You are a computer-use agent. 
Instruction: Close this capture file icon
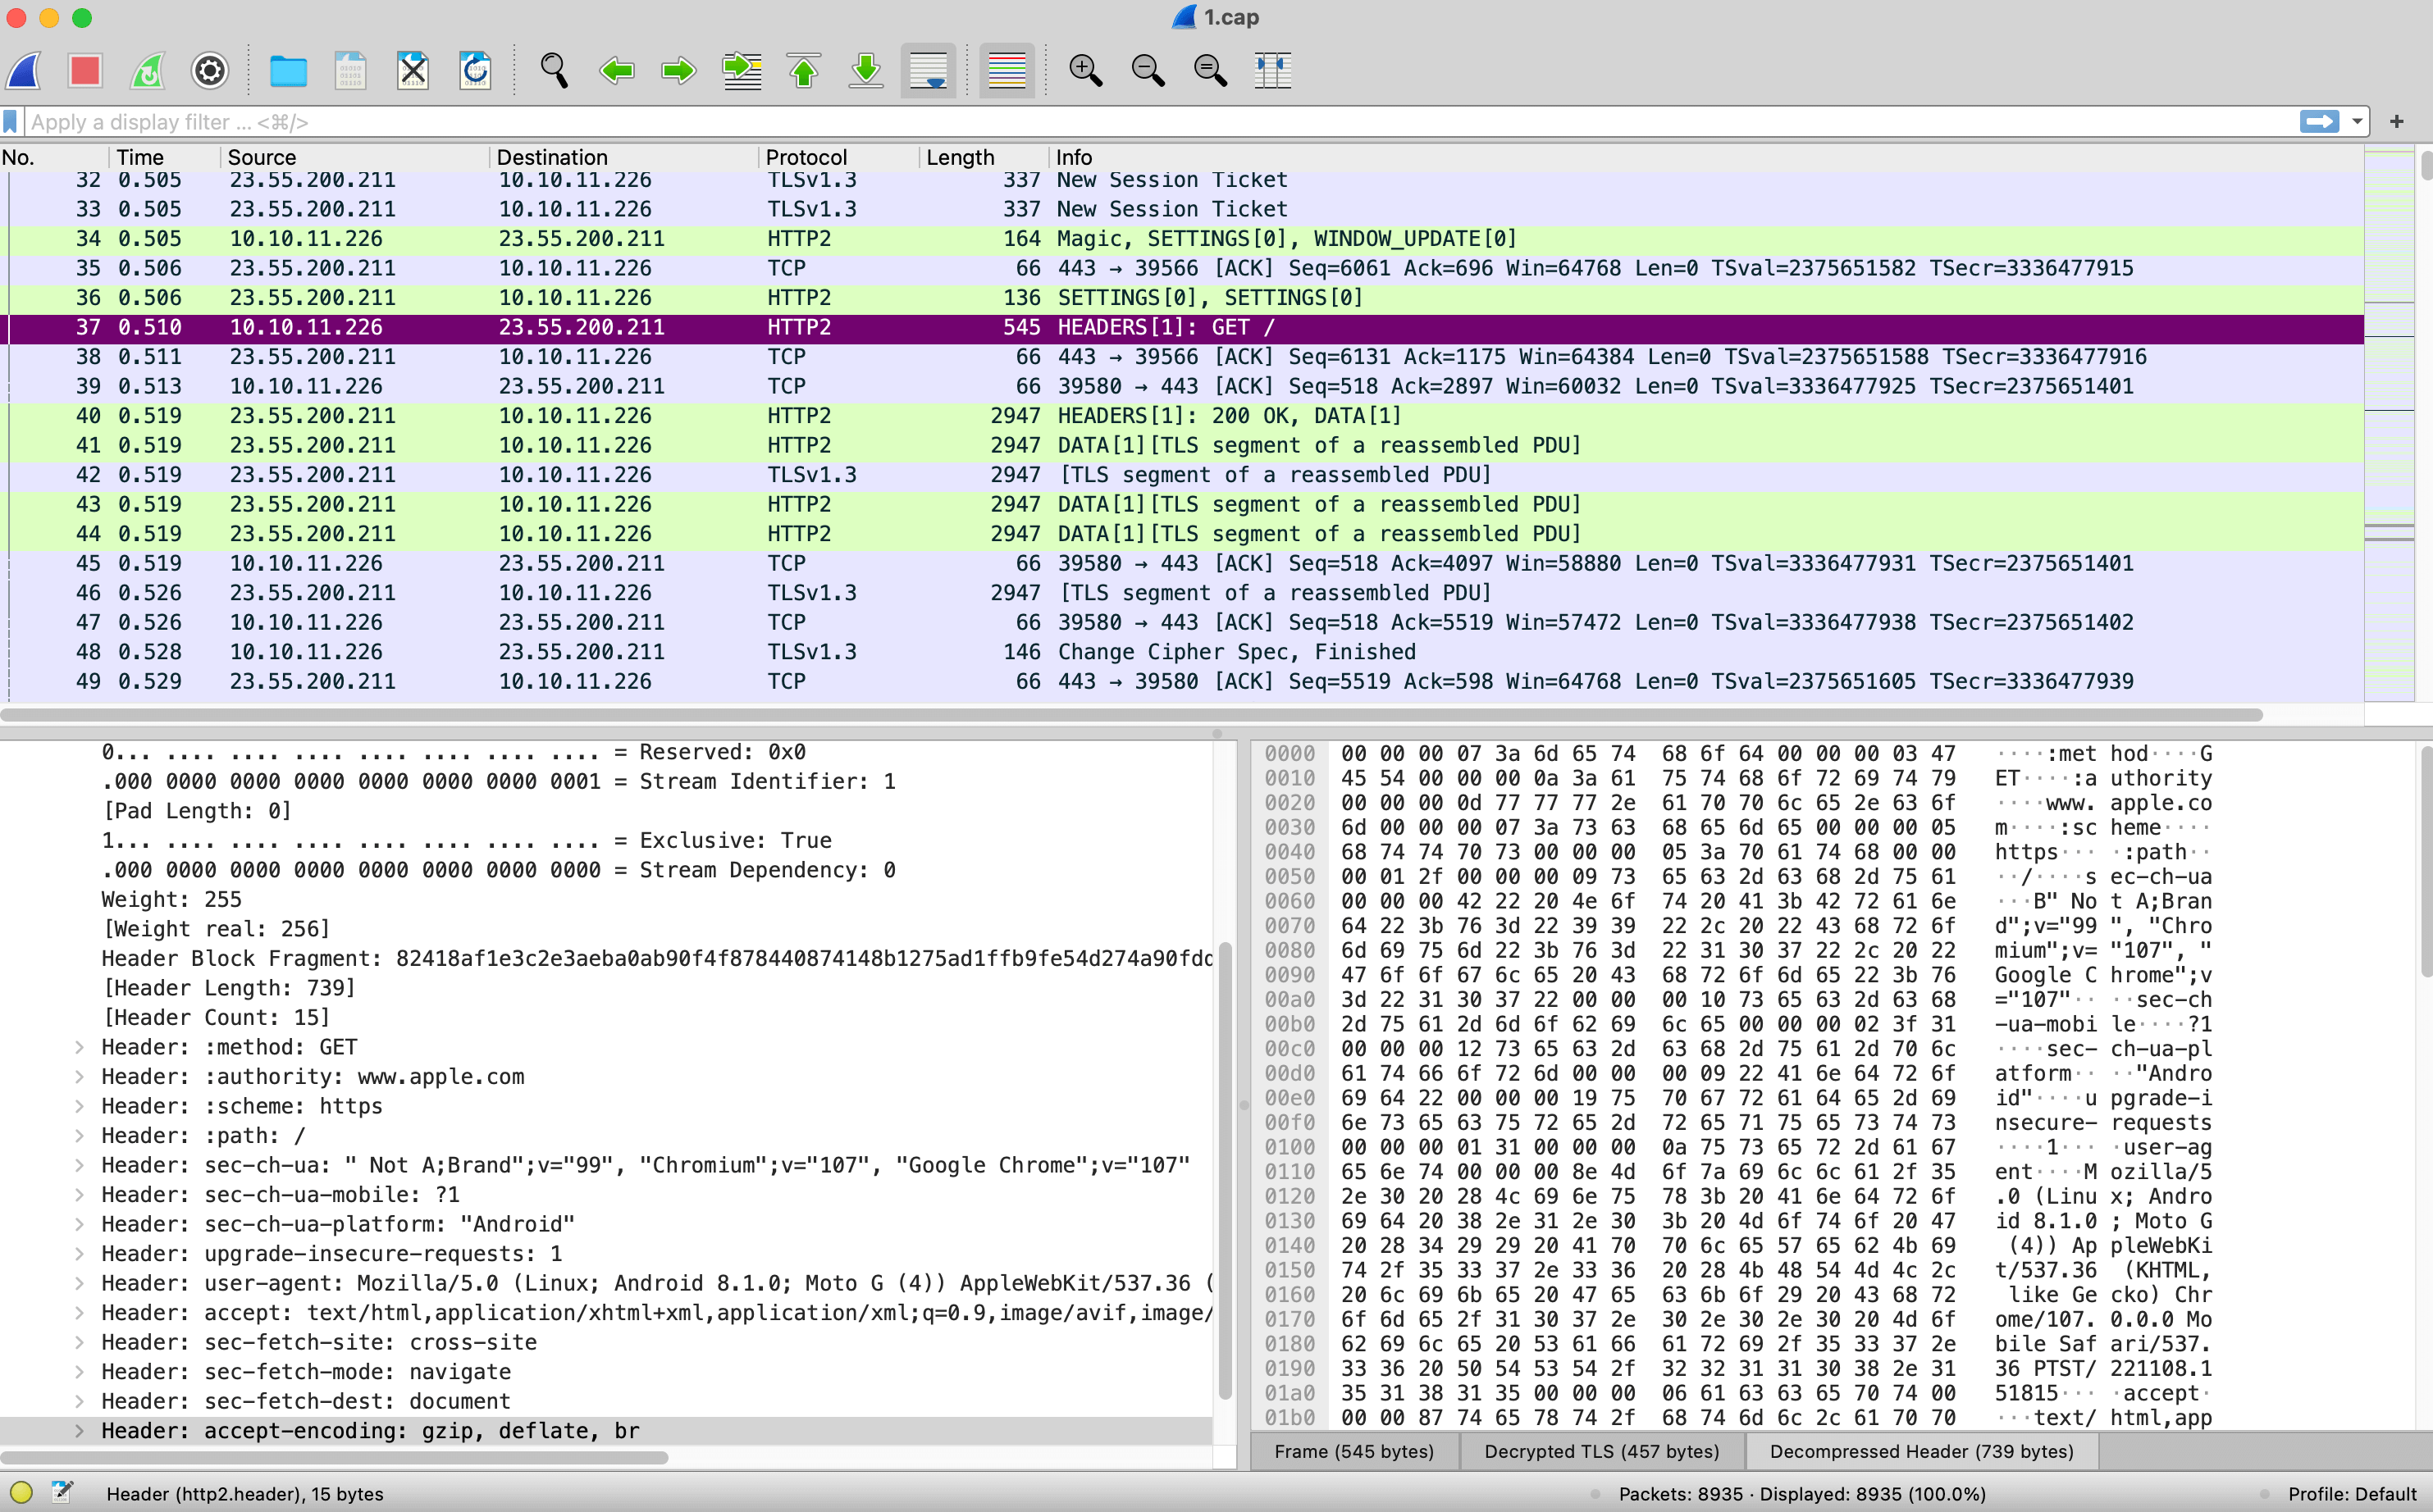pos(412,71)
